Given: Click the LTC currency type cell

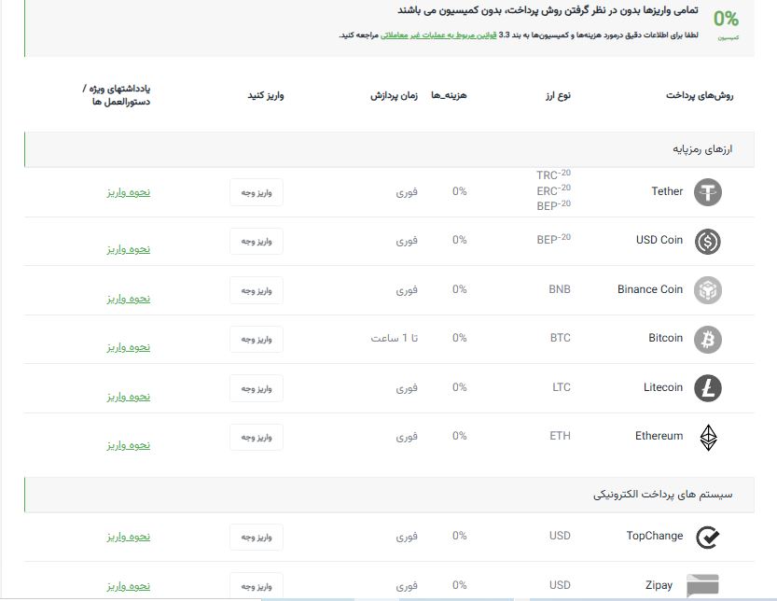Looking at the screenshot, I should point(562,387).
